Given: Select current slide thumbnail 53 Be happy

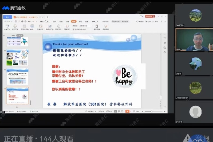Looking at the screenshot, I should pos(17,96).
